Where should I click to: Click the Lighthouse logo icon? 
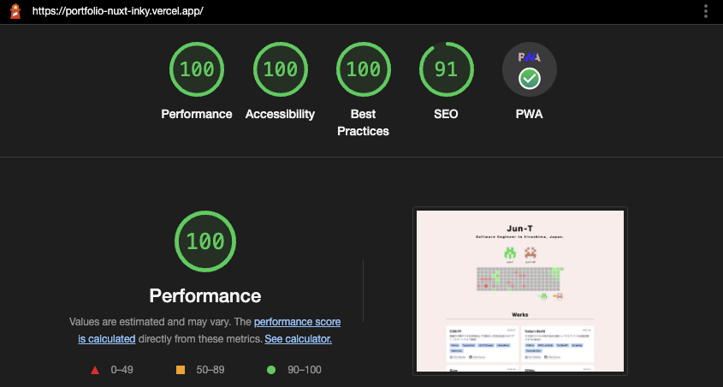coord(15,11)
